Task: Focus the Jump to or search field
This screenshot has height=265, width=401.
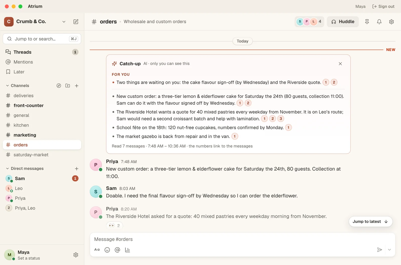Action: click(42, 39)
